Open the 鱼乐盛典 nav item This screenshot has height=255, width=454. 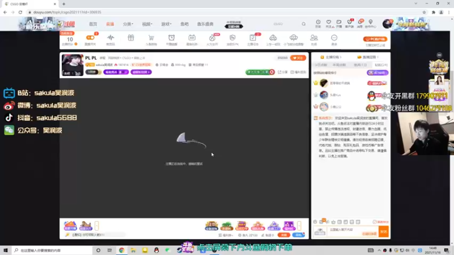pyautogui.click(x=205, y=24)
